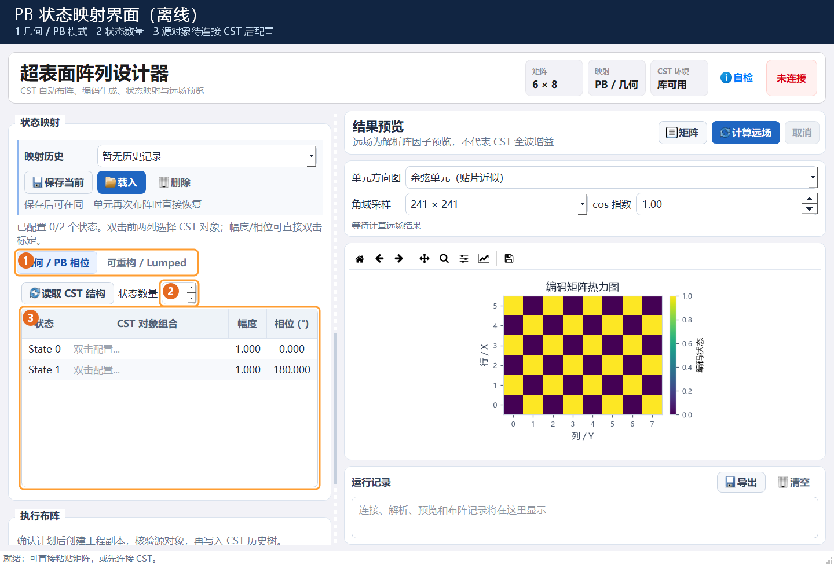Go forward to the next plot view
Screen dimensions: 834x565
point(399,259)
